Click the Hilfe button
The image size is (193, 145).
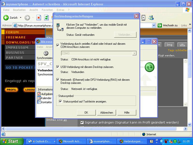(127, 112)
